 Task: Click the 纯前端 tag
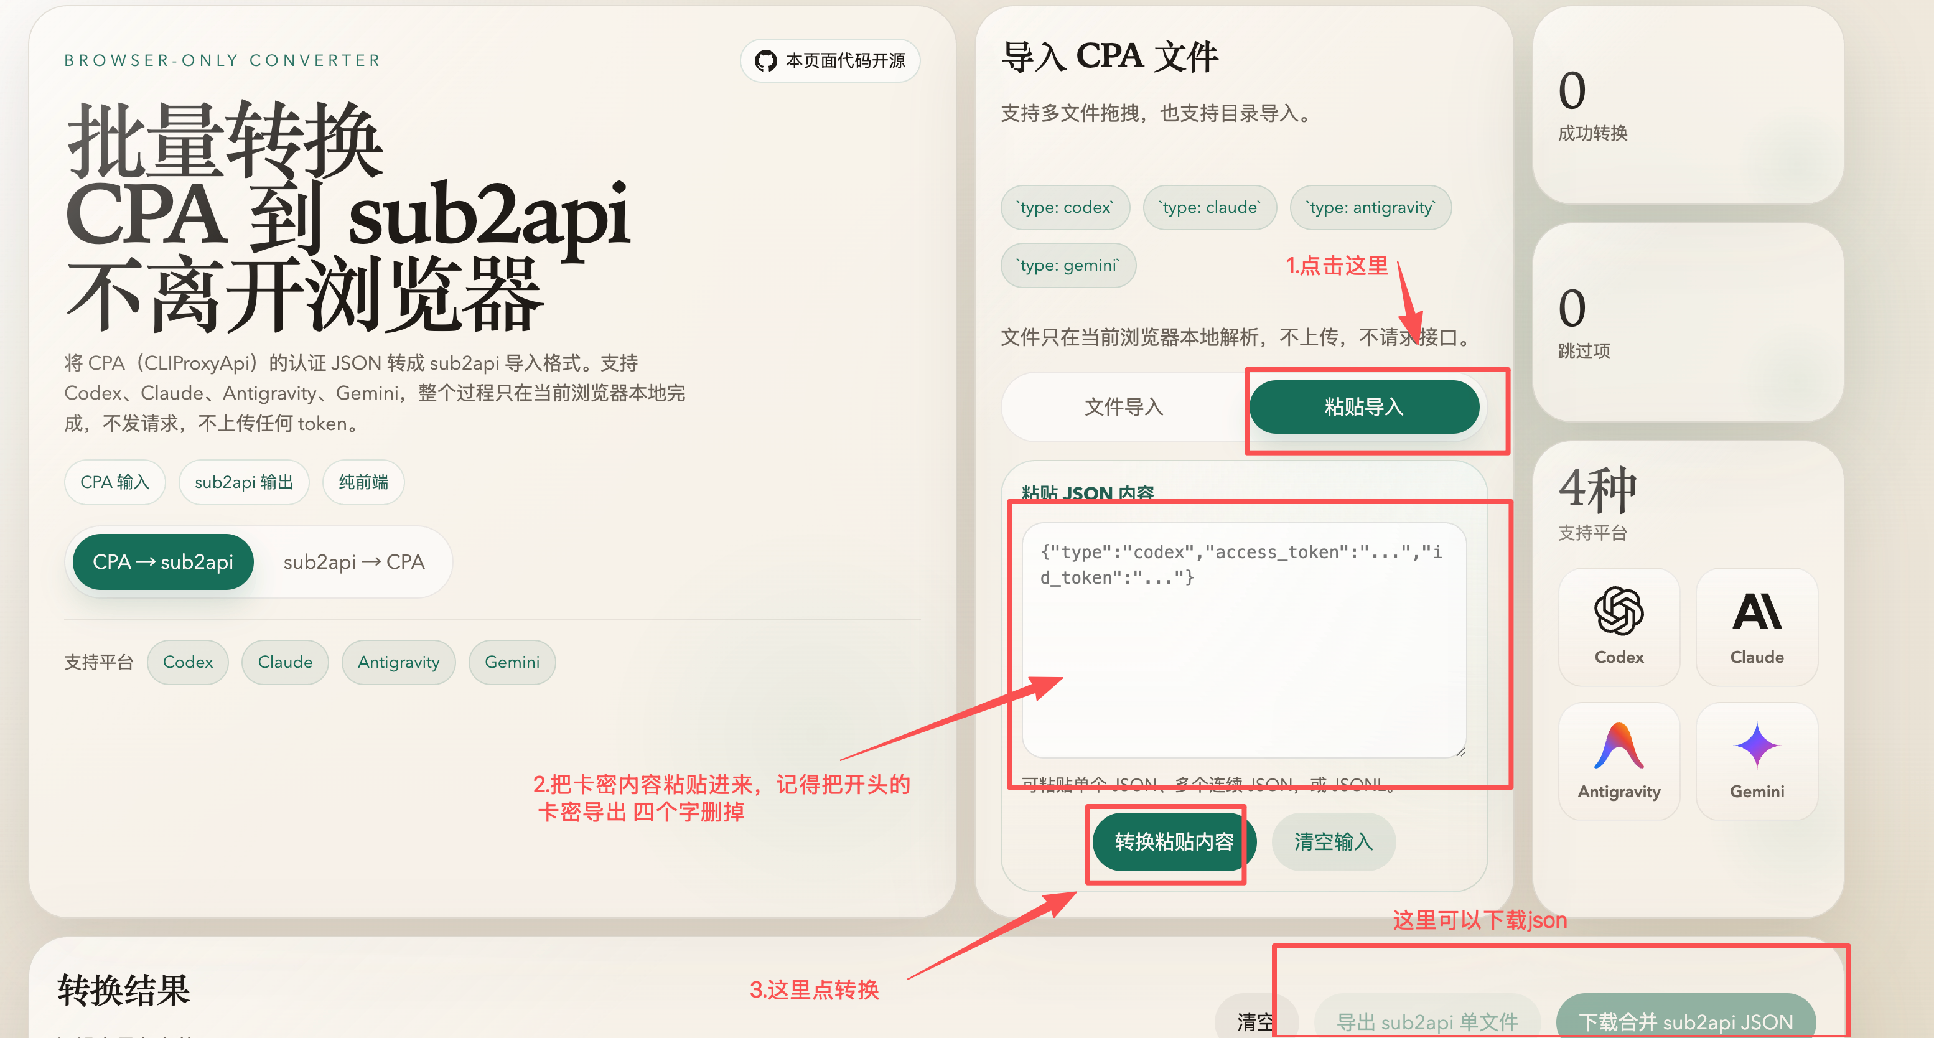(363, 482)
